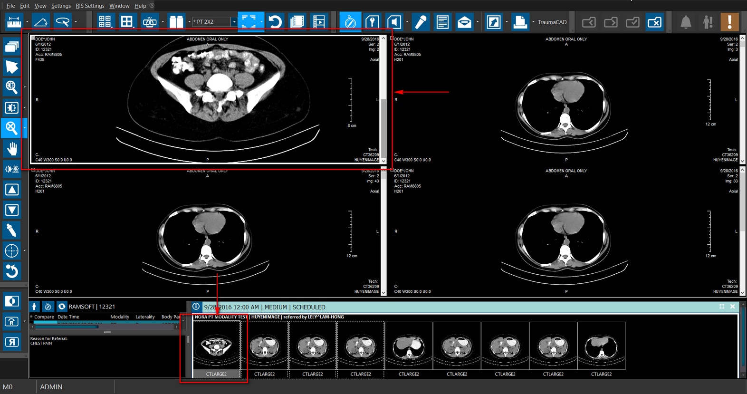Click the envelope send icon
This screenshot has height=394, width=747.
click(x=464, y=22)
